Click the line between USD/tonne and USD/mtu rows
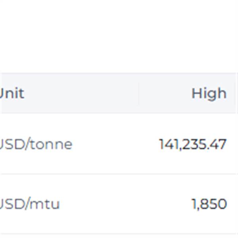Viewport: 238px width, 238px height. coord(119,174)
